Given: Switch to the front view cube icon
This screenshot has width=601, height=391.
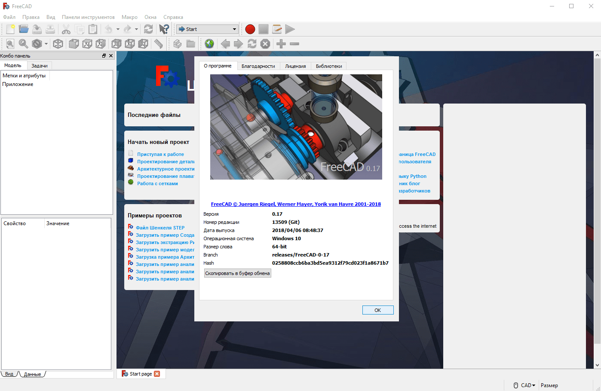Looking at the screenshot, I should pyautogui.click(x=74, y=44).
